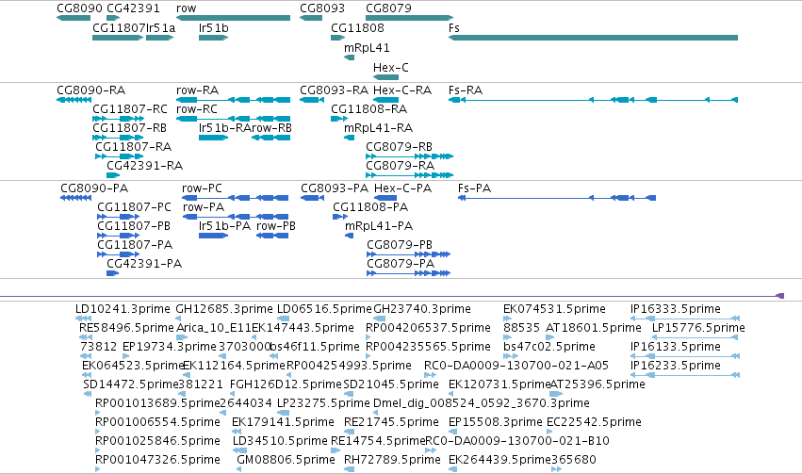Select the CG8090 gene feature

click(x=74, y=18)
